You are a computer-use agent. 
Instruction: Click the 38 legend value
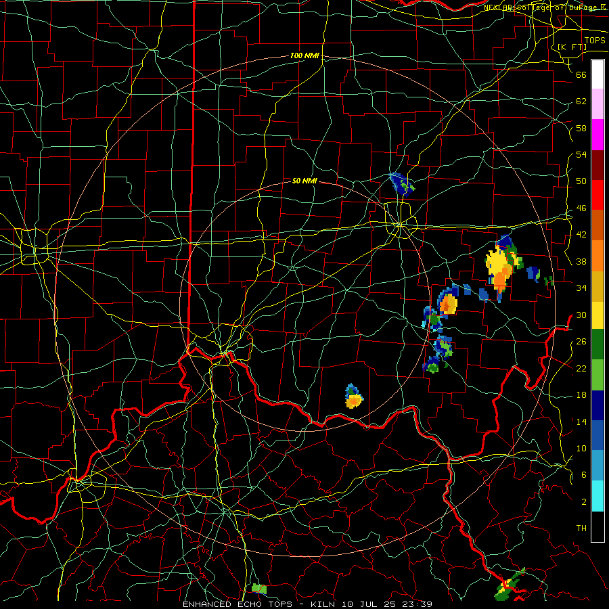click(581, 261)
